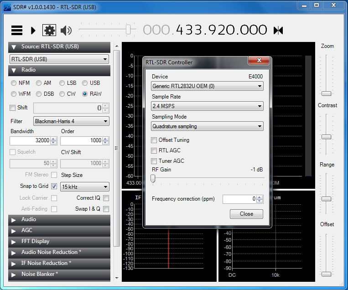
Task: Start the radio with the play button
Action: click(x=33, y=31)
